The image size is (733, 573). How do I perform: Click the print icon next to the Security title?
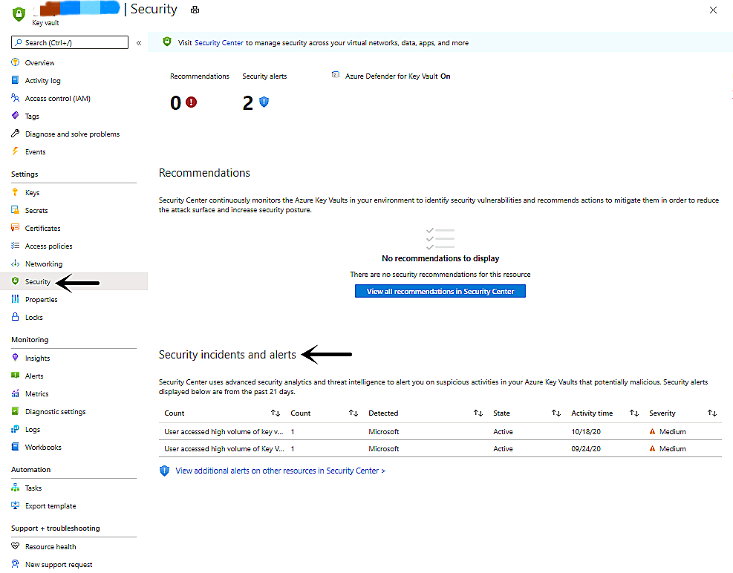click(195, 10)
